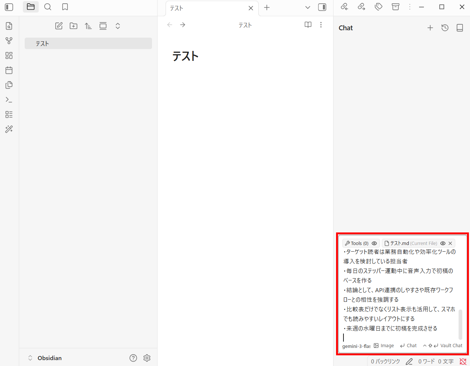The height and width of the screenshot is (366, 470).
Task: Open note more options menu
Action: point(321,25)
